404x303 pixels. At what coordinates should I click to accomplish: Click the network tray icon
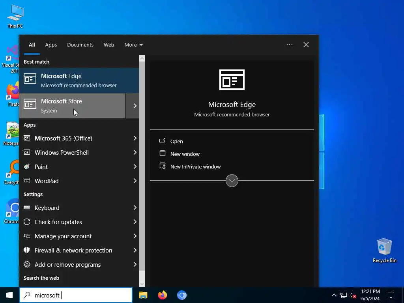tap(344, 295)
